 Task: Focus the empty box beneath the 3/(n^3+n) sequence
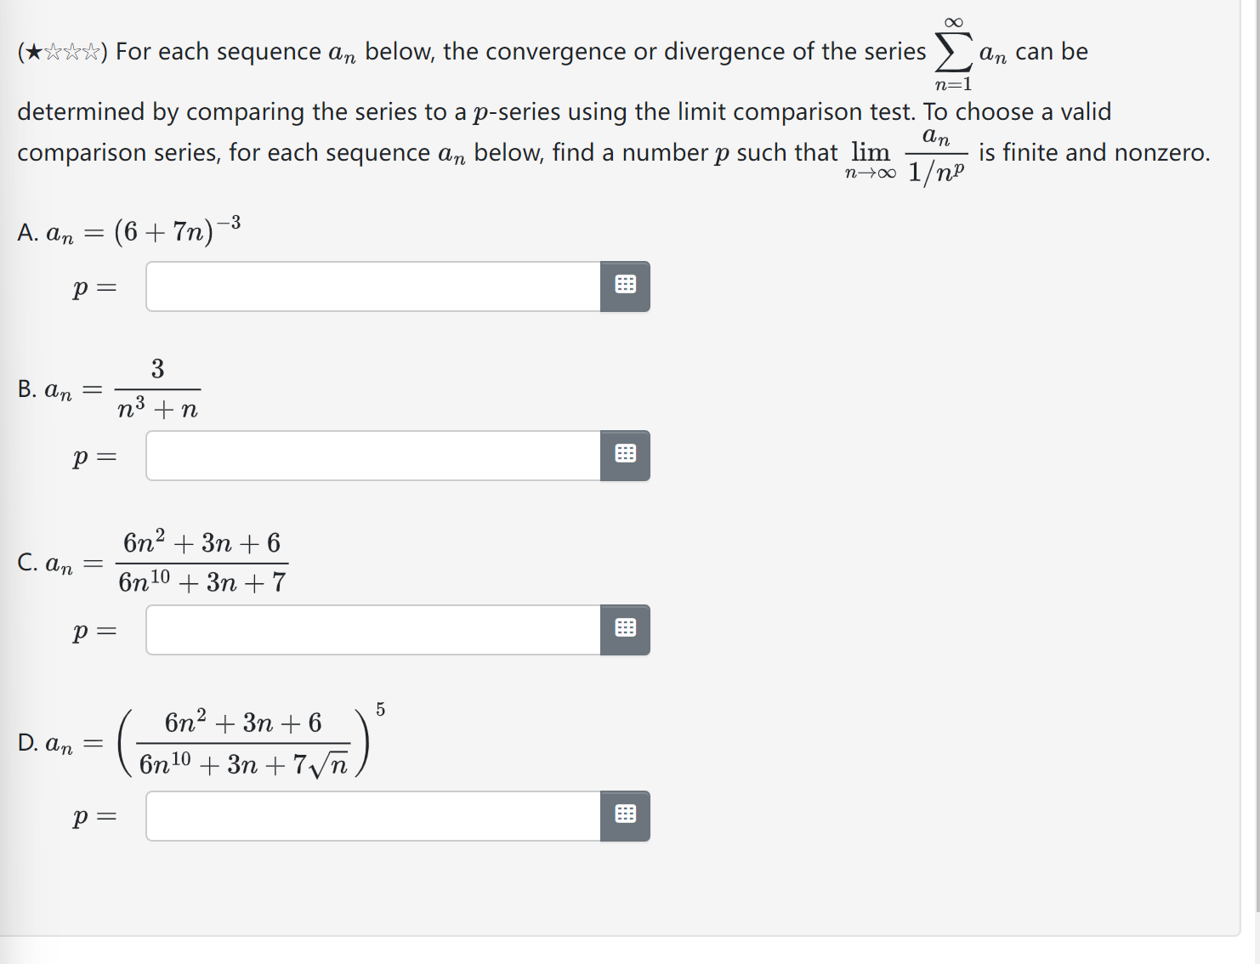pyautogui.click(x=374, y=455)
